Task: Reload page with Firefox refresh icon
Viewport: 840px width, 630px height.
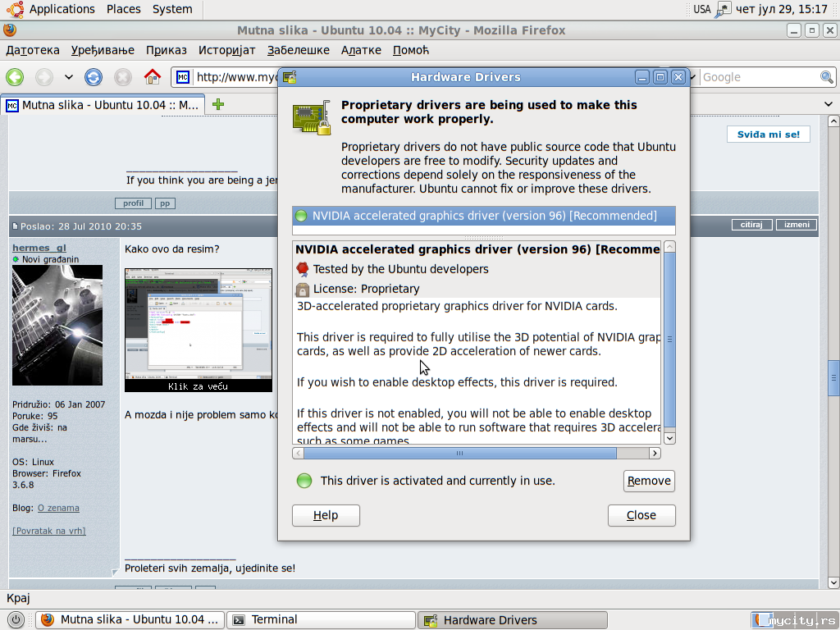Action: tap(94, 77)
